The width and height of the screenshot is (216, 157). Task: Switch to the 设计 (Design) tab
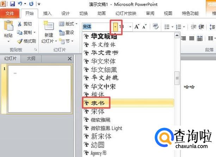tap(65, 13)
